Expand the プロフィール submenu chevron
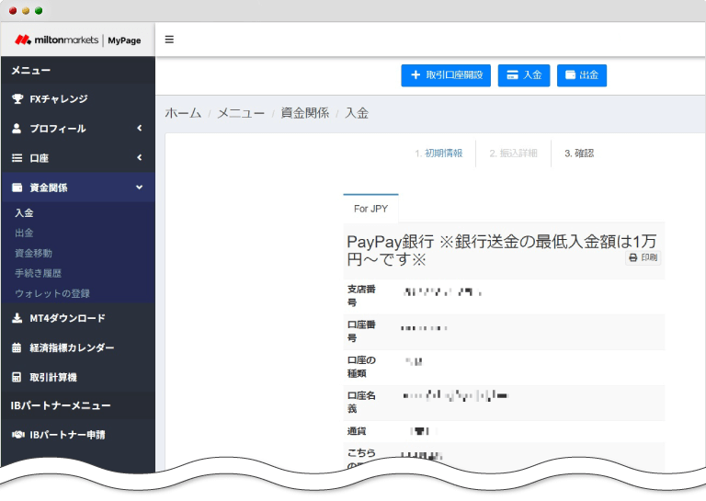The height and width of the screenshot is (501, 706). (x=140, y=129)
